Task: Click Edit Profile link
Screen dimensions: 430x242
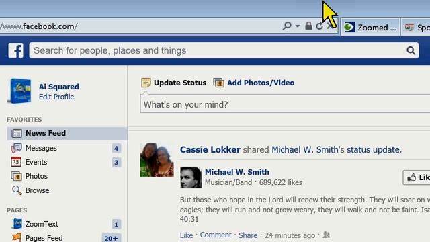Action: click(56, 97)
